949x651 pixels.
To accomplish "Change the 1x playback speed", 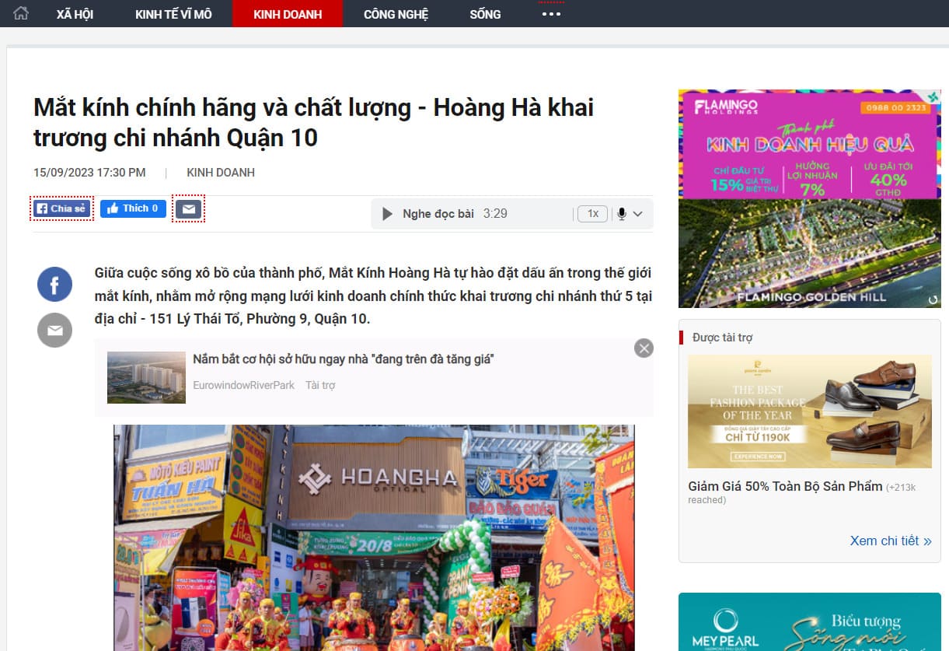I will point(592,214).
